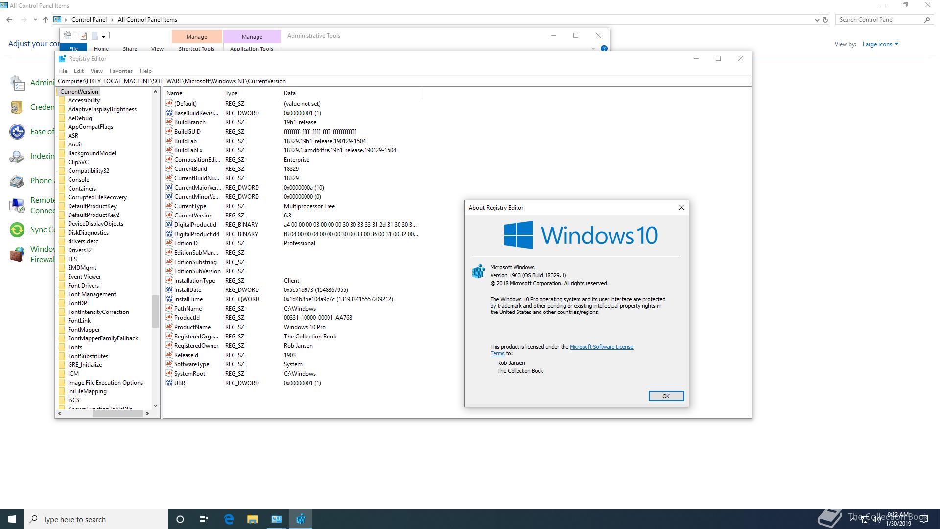Click the ReleaseId string value icon

(169, 355)
